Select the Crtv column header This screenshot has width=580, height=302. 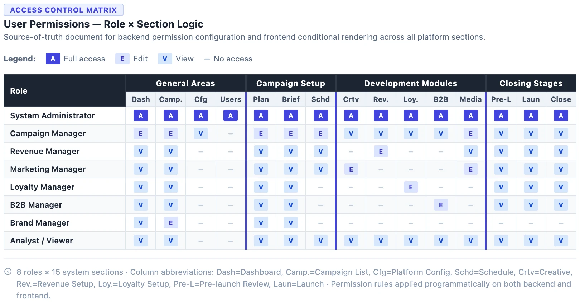tap(351, 99)
